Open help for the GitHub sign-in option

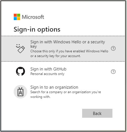(x=113, y=72)
